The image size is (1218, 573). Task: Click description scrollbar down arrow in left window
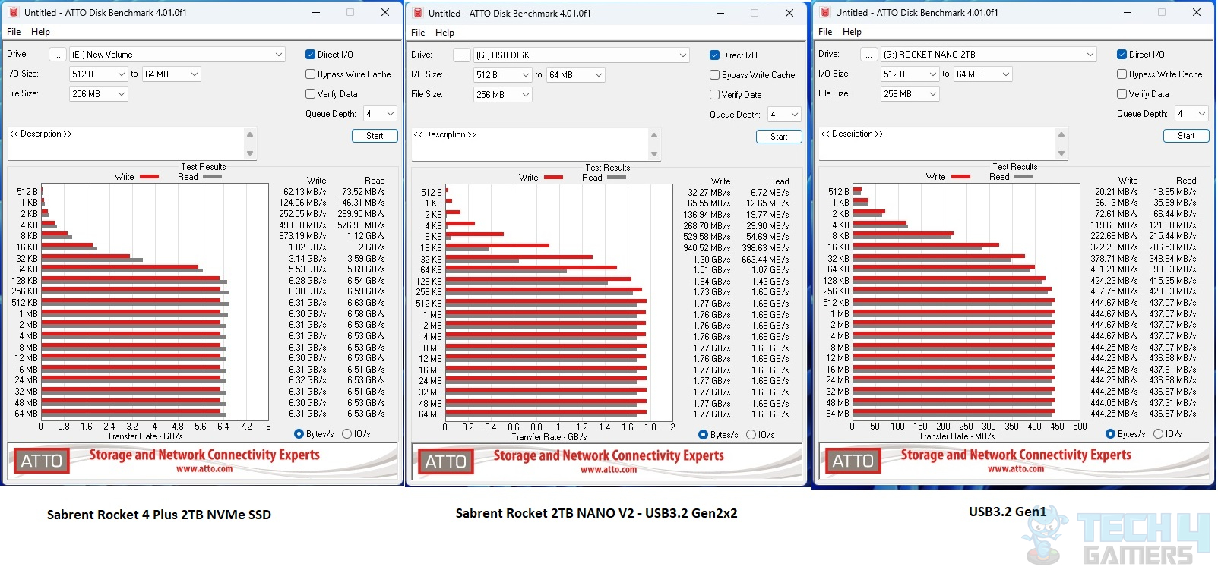click(250, 154)
